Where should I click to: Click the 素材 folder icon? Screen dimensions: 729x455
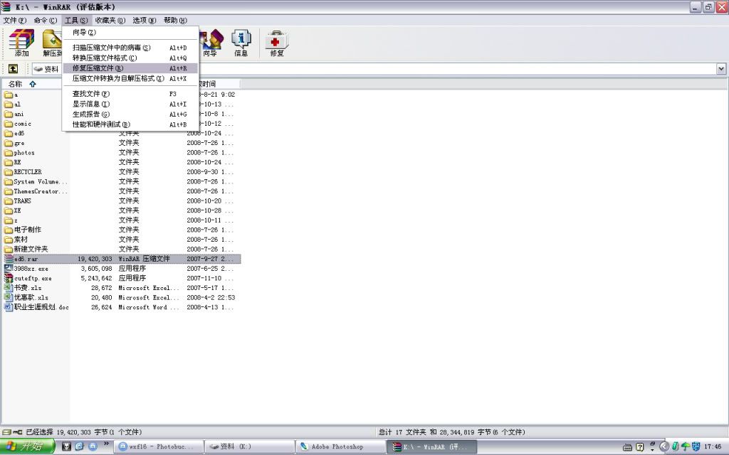(9, 240)
